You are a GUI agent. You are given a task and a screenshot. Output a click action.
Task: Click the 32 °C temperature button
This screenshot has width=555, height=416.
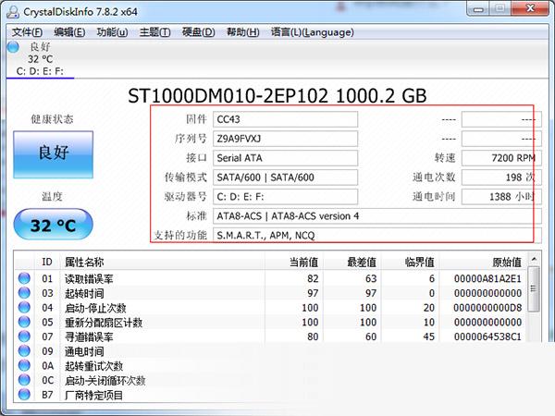[53, 225]
